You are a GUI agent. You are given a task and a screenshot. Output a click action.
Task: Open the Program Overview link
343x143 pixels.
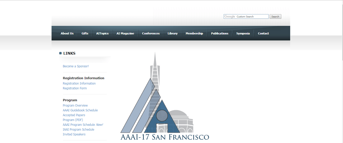[75, 106]
